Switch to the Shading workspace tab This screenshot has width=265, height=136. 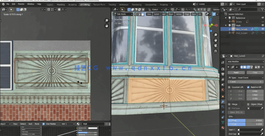pos(112,5)
